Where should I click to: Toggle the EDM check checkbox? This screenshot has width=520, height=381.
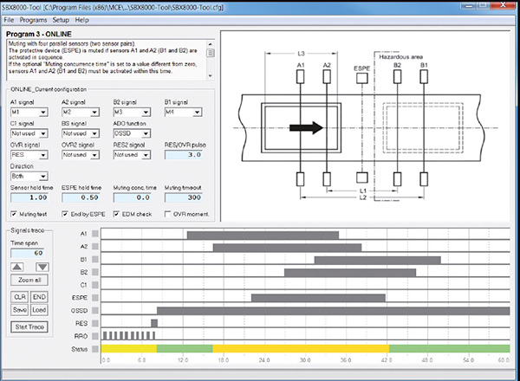(116, 214)
